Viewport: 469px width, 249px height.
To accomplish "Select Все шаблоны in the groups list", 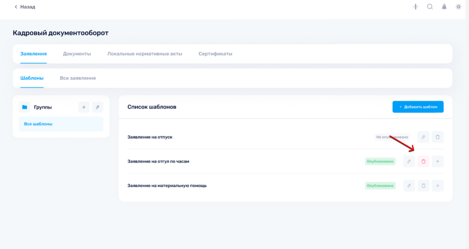I will tap(61, 124).
